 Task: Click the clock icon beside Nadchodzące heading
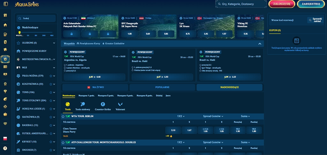tap(19, 27)
